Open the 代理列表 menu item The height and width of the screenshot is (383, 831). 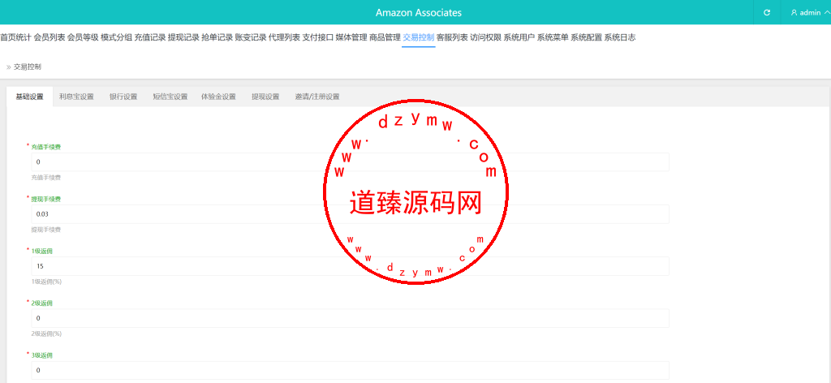click(284, 37)
